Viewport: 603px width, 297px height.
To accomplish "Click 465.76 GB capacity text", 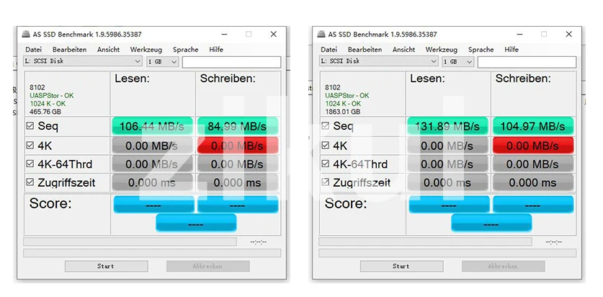I will [45, 112].
